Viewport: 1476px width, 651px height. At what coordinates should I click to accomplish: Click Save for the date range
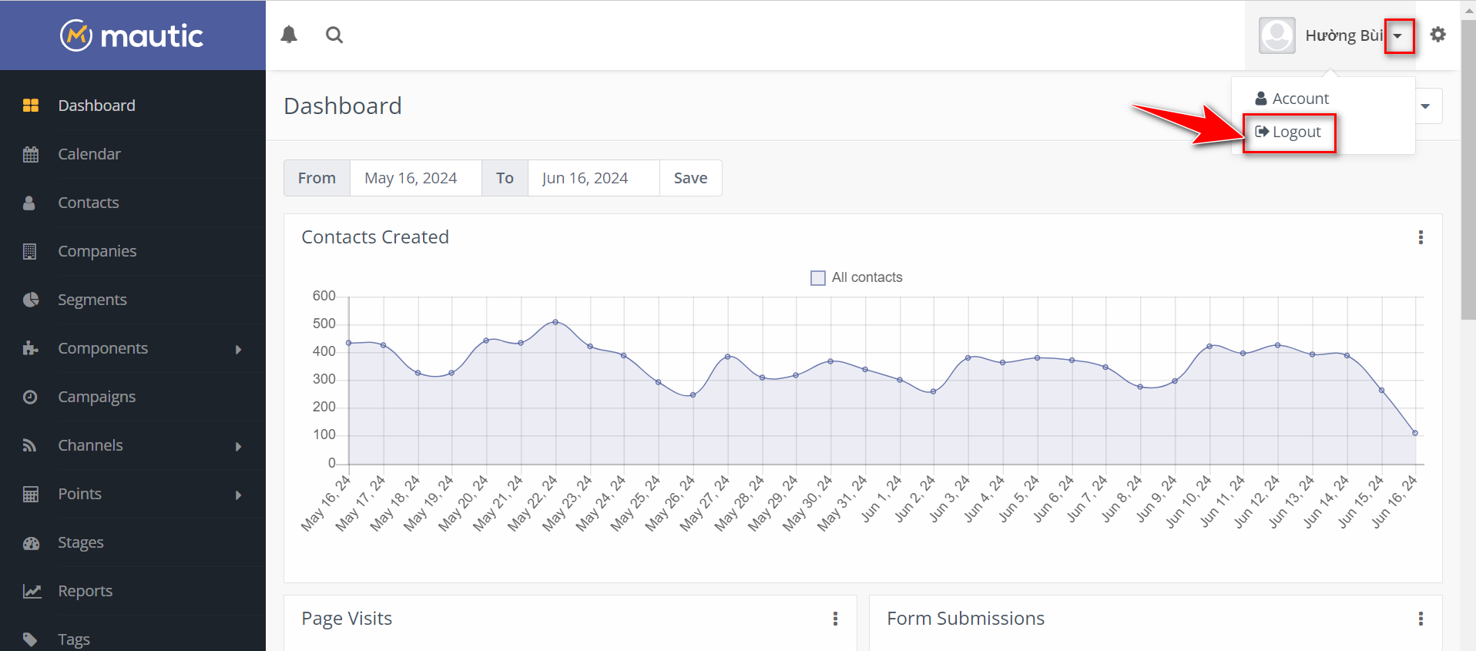coord(690,178)
